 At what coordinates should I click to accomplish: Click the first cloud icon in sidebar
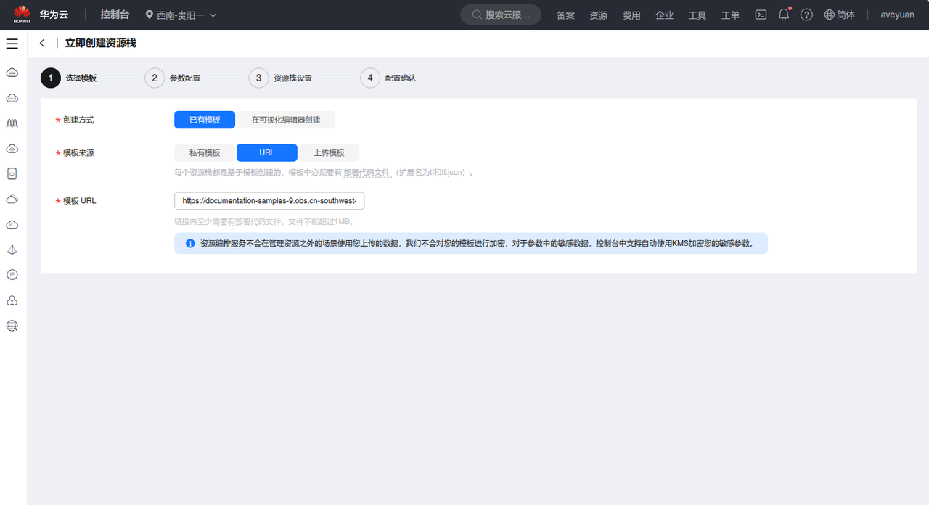click(x=12, y=73)
